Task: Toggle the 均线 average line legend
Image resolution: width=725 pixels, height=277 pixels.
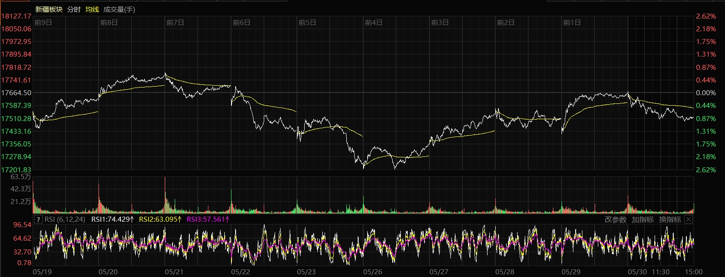Action: pos(92,9)
